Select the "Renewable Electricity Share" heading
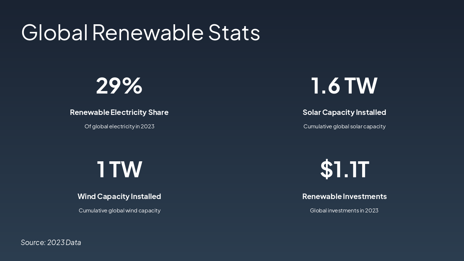 119,112
